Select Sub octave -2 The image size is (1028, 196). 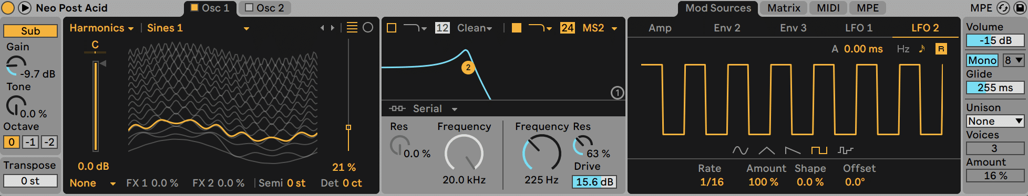click(x=49, y=142)
